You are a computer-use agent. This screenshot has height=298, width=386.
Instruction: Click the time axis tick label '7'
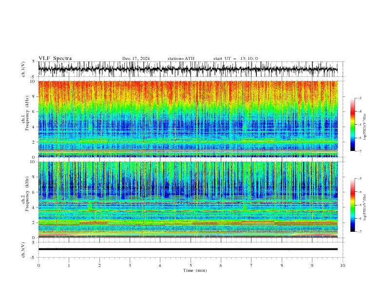[x=251, y=265]
